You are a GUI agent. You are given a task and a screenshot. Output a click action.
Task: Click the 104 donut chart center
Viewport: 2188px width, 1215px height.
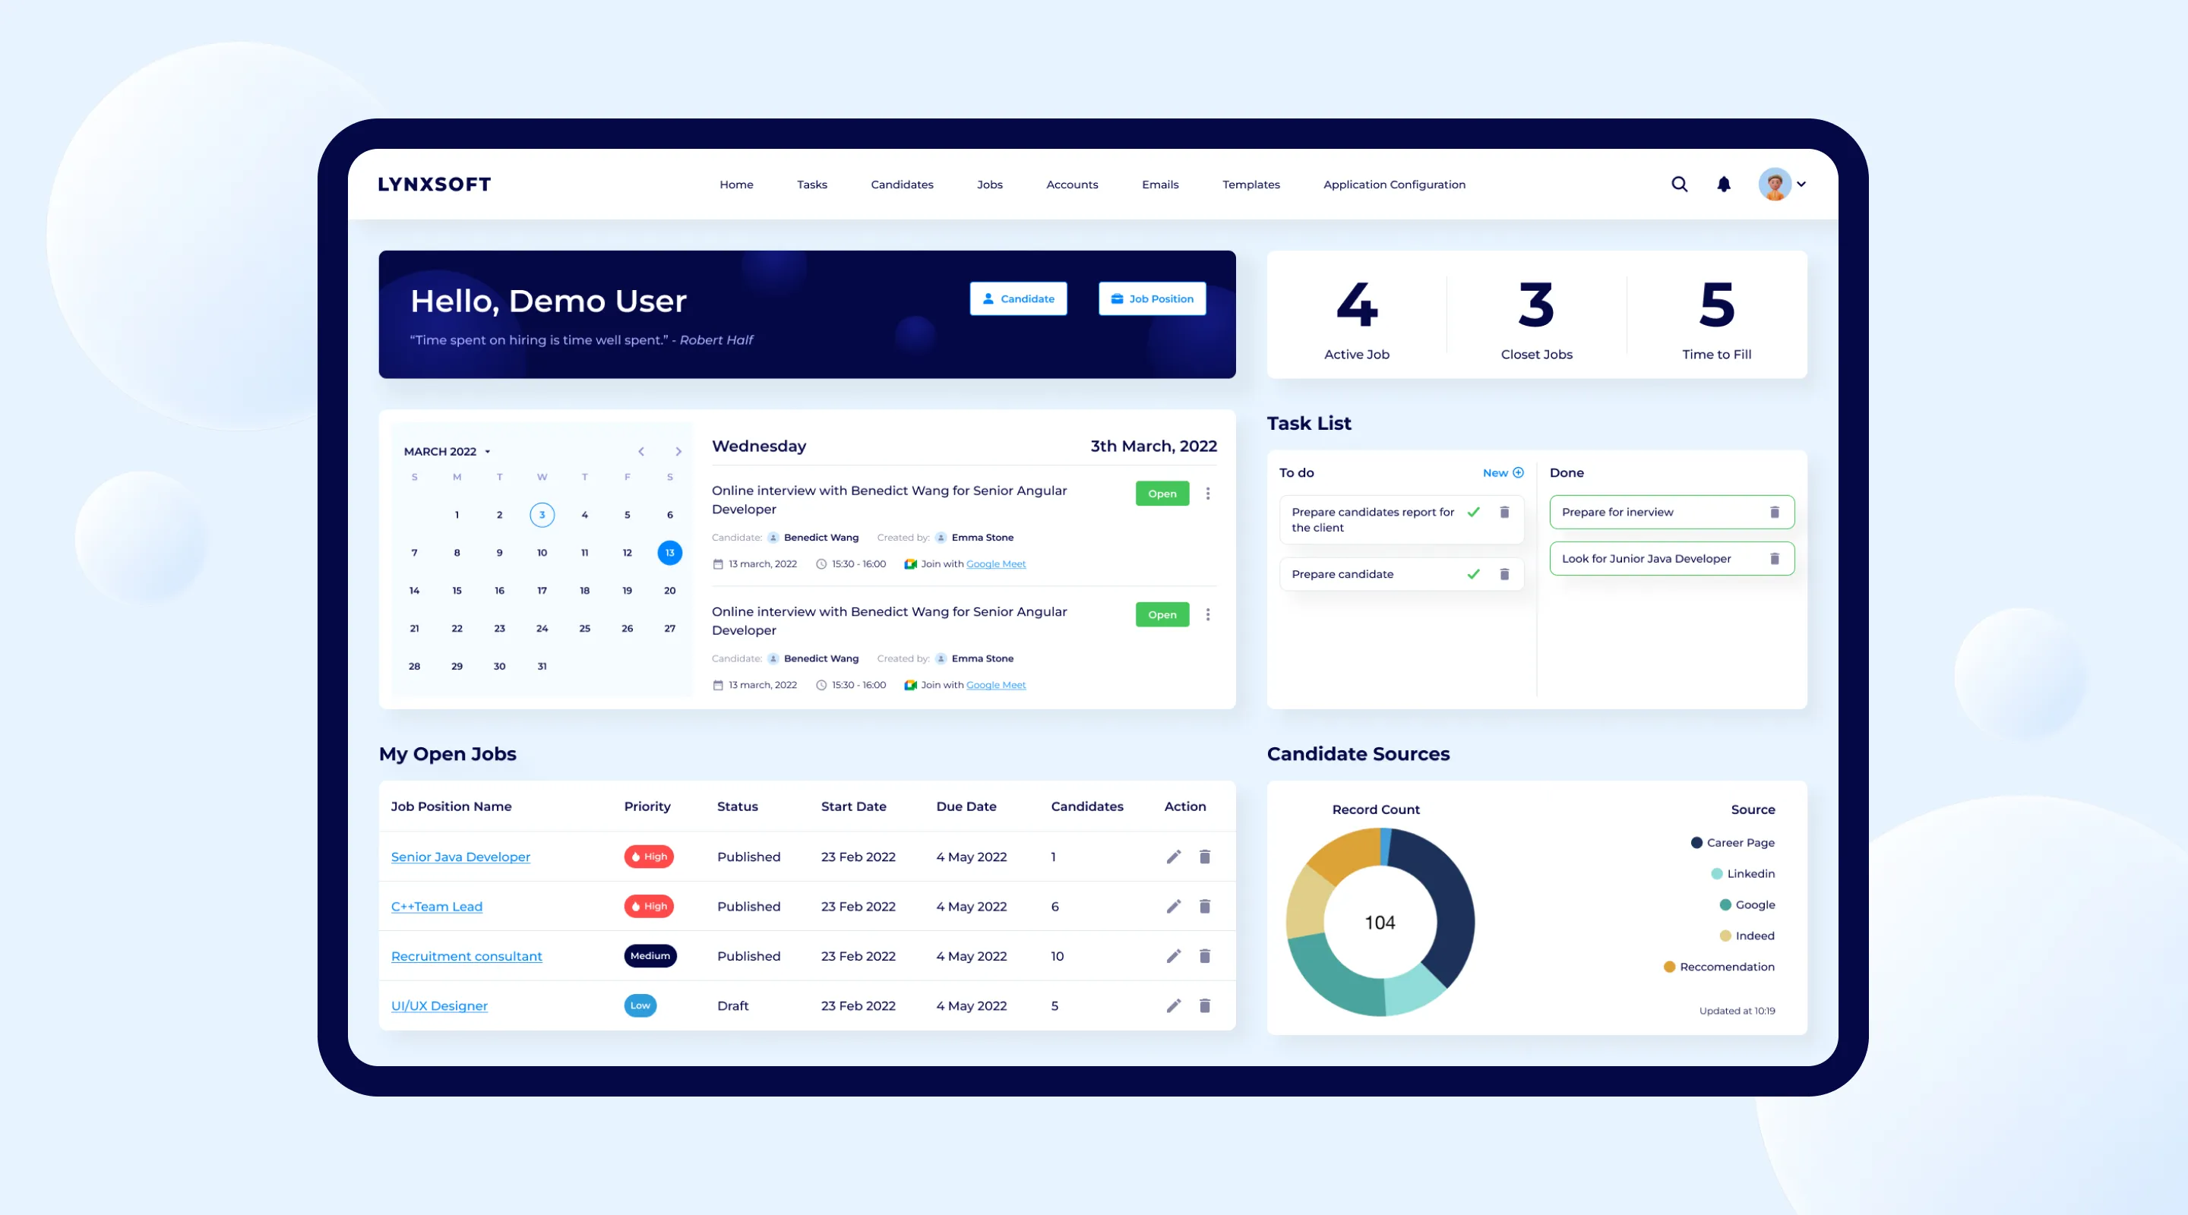coord(1380,923)
